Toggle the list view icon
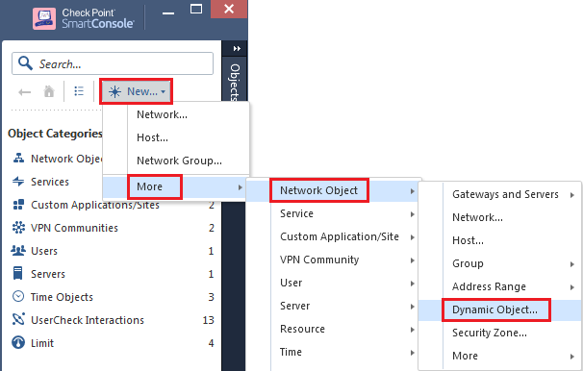The image size is (583, 371). click(79, 91)
